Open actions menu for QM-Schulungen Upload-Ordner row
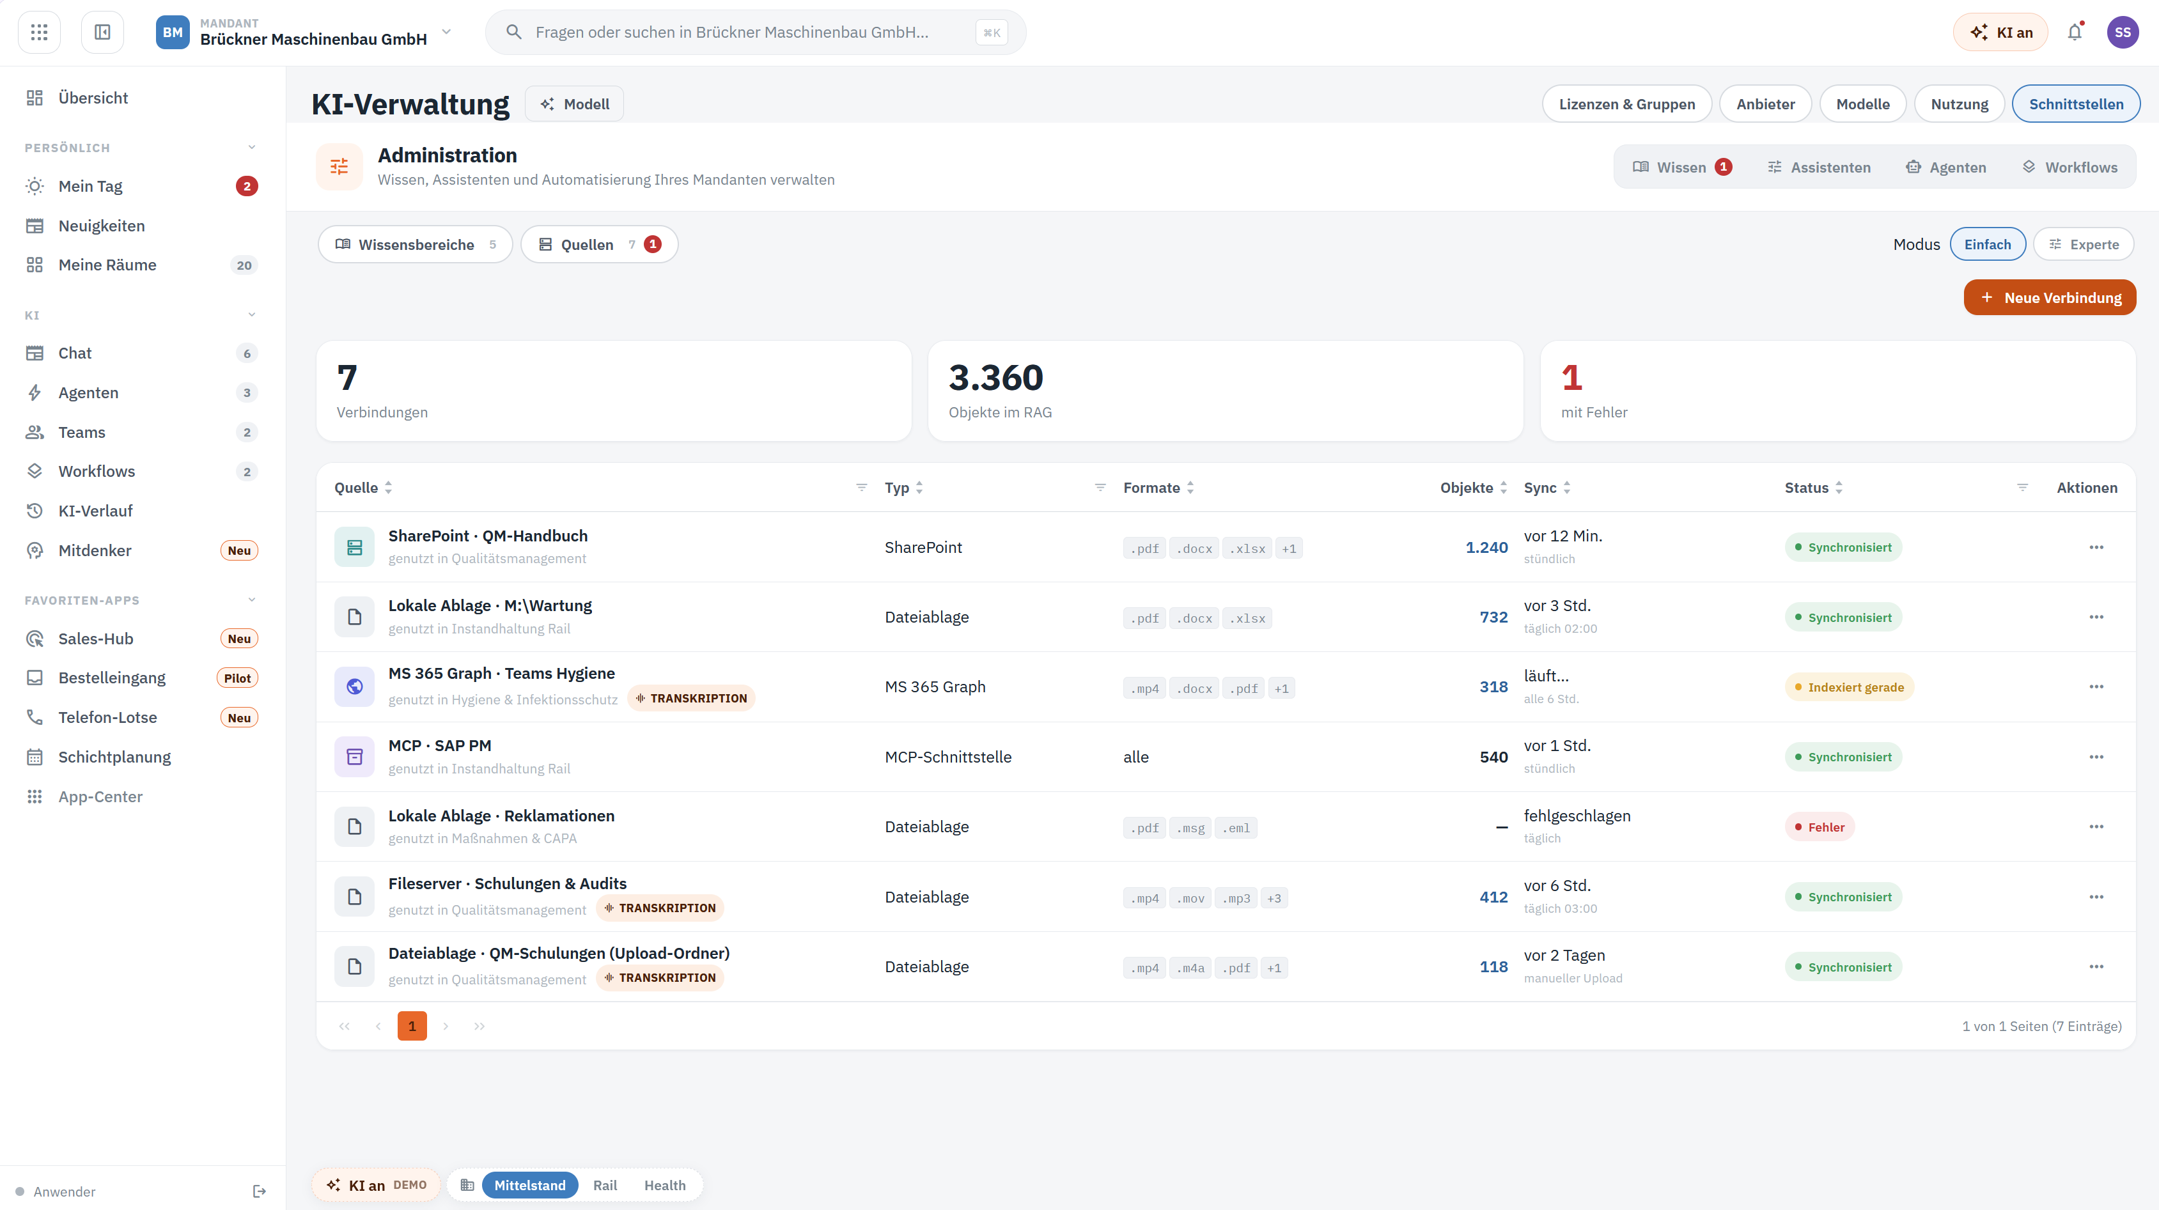Screen dimensions: 2159x1210 click(2096, 966)
